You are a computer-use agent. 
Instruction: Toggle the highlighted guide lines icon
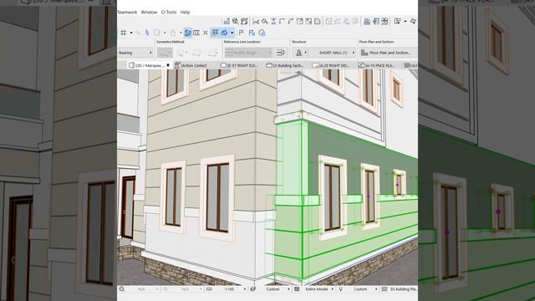(187, 33)
